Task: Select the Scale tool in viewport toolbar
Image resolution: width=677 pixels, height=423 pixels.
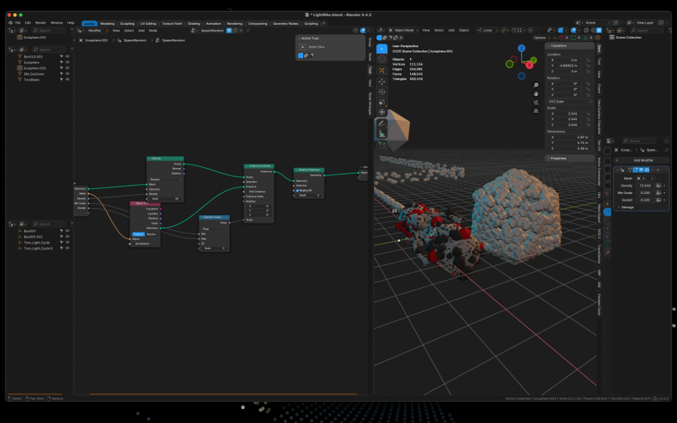Action: (x=381, y=102)
